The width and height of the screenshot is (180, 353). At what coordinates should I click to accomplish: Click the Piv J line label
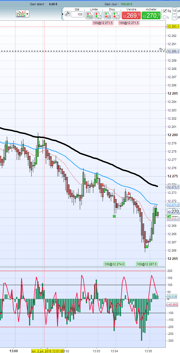[x=162, y=49]
